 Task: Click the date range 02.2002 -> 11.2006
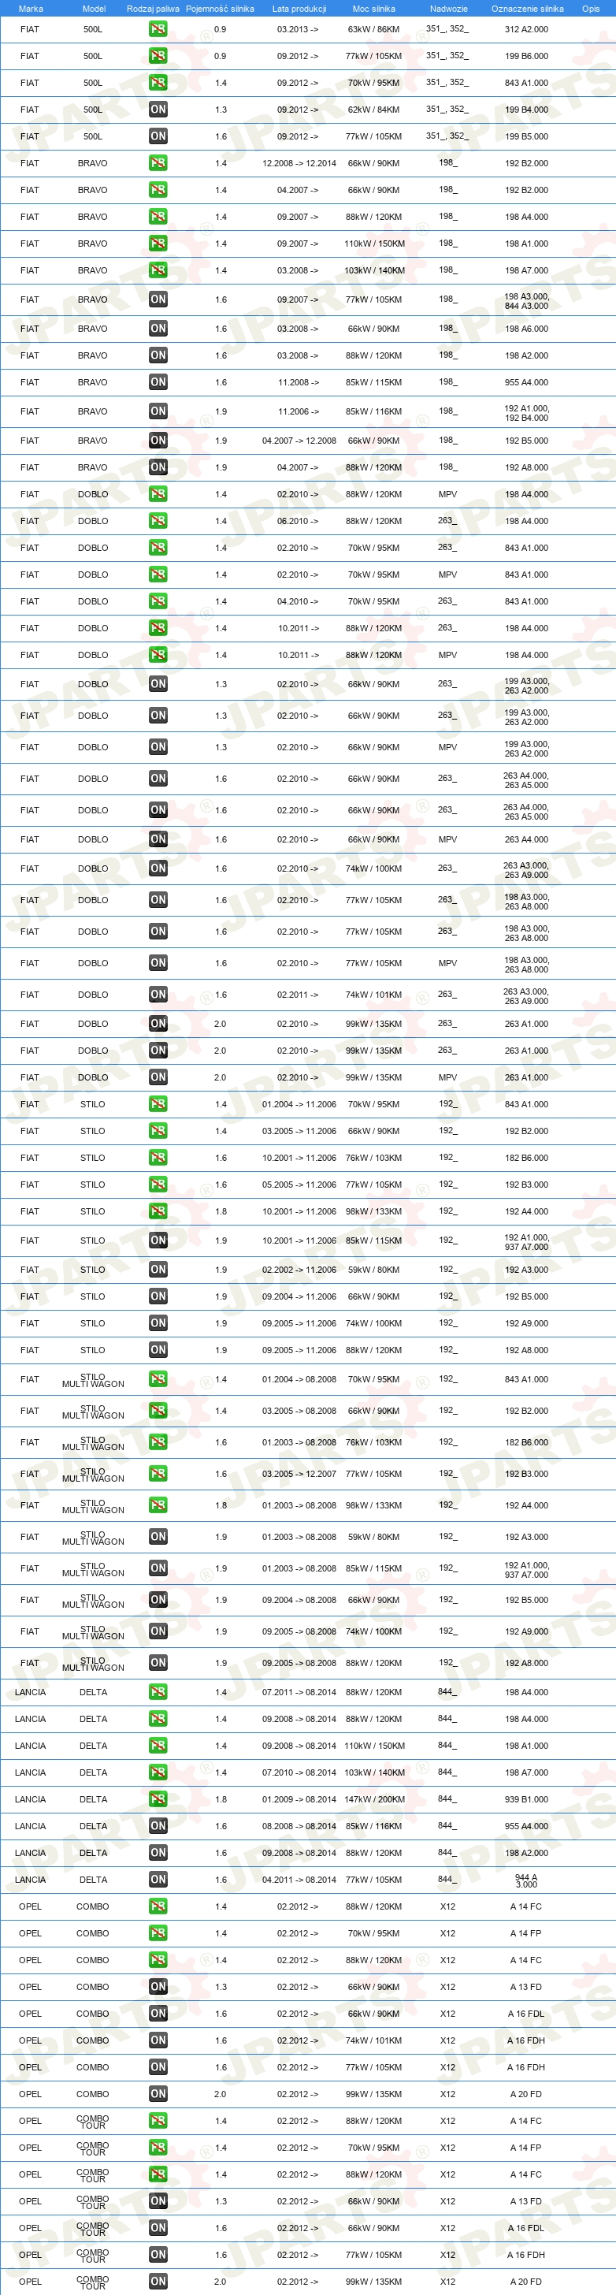click(x=299, y=1270)
